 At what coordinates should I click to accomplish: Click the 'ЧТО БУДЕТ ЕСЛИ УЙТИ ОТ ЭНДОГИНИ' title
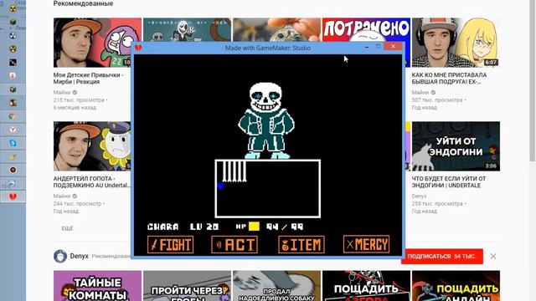tap(449, 182)
